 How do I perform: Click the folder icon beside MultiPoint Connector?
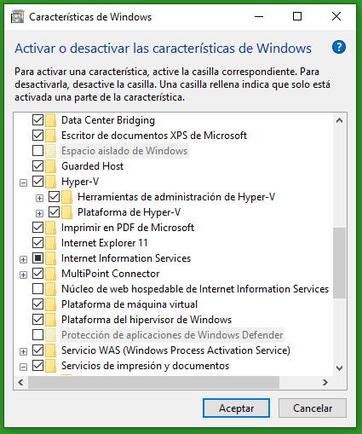[51, 274]
